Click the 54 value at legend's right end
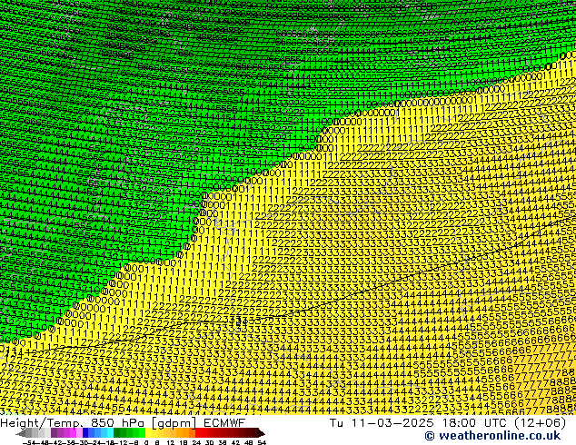This screenshot has height=445, width=576. (262, 442)
